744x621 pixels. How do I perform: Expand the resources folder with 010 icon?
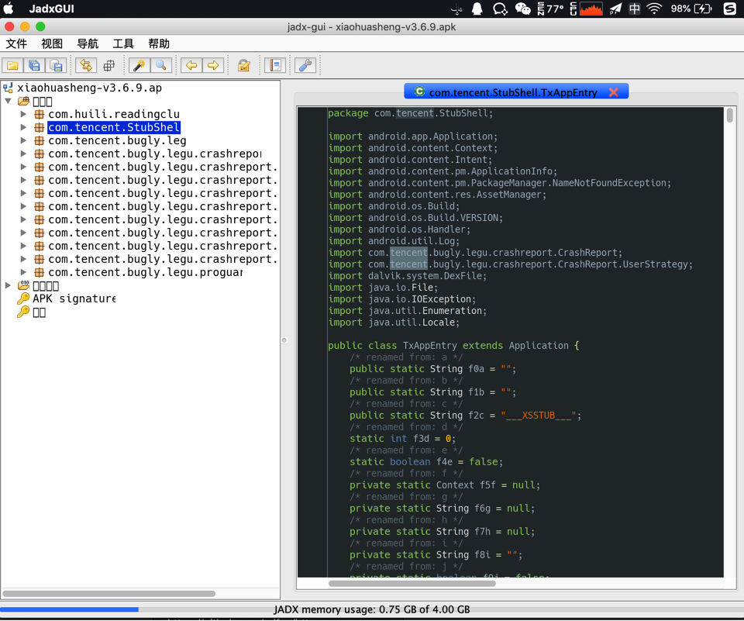[8, 285]
